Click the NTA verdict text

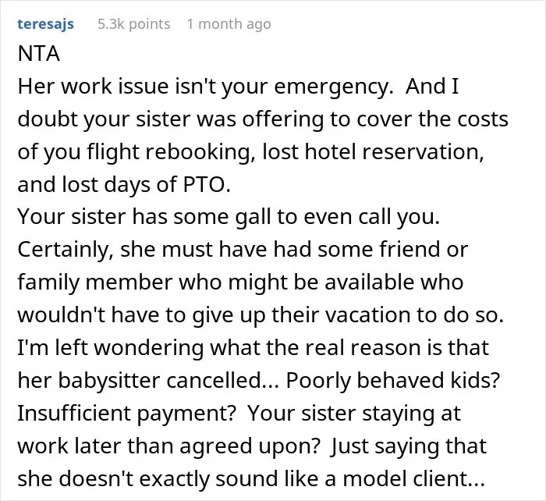point(39,54)
